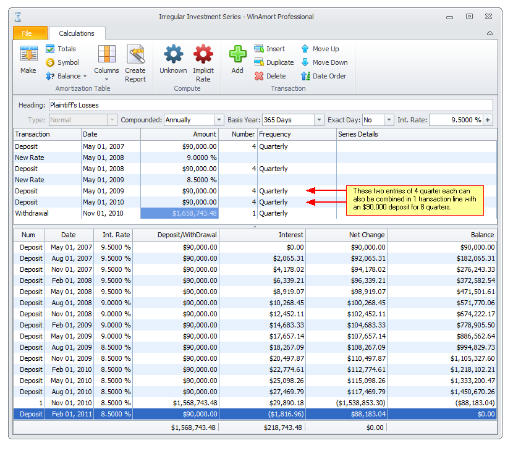Click the Int. Rate input field

coord(456,120)
